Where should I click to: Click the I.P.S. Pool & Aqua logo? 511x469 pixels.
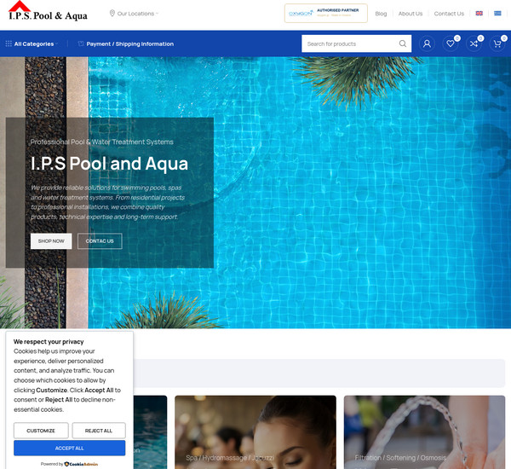(x=48, y=11)
